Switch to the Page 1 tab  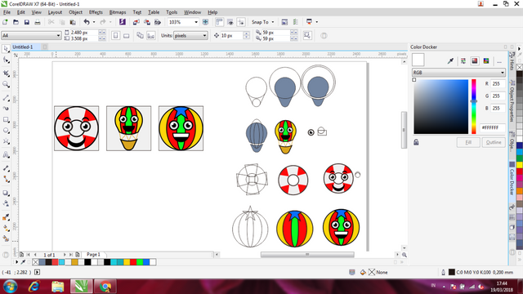click(x=93, y=254)
